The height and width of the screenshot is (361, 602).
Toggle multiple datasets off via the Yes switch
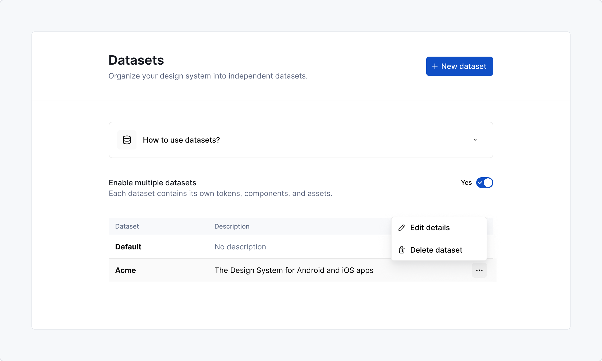484,183
